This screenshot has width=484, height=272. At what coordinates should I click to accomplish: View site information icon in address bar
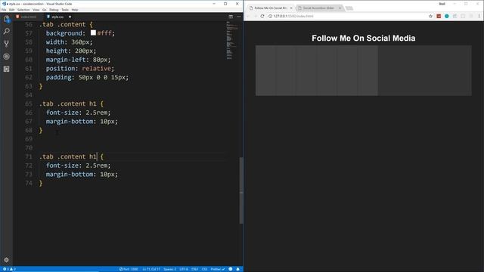point(270,16)
